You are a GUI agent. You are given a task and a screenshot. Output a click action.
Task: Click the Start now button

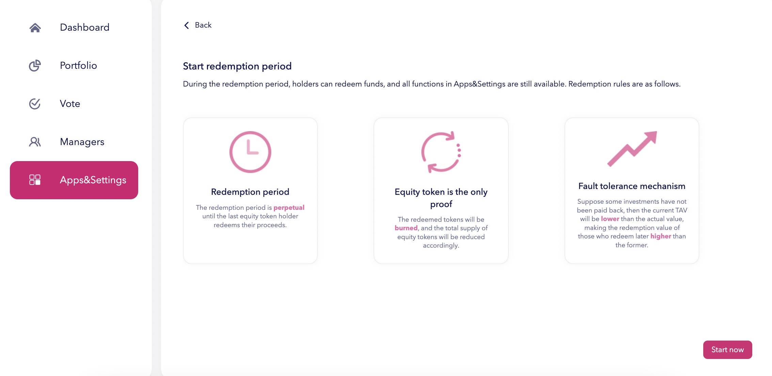click(x=727, y=349)
